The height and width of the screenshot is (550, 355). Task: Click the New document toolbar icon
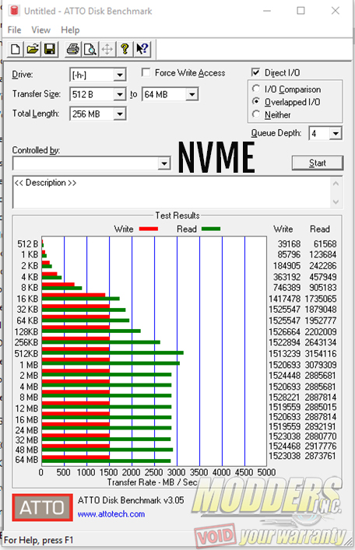[16, 49]
